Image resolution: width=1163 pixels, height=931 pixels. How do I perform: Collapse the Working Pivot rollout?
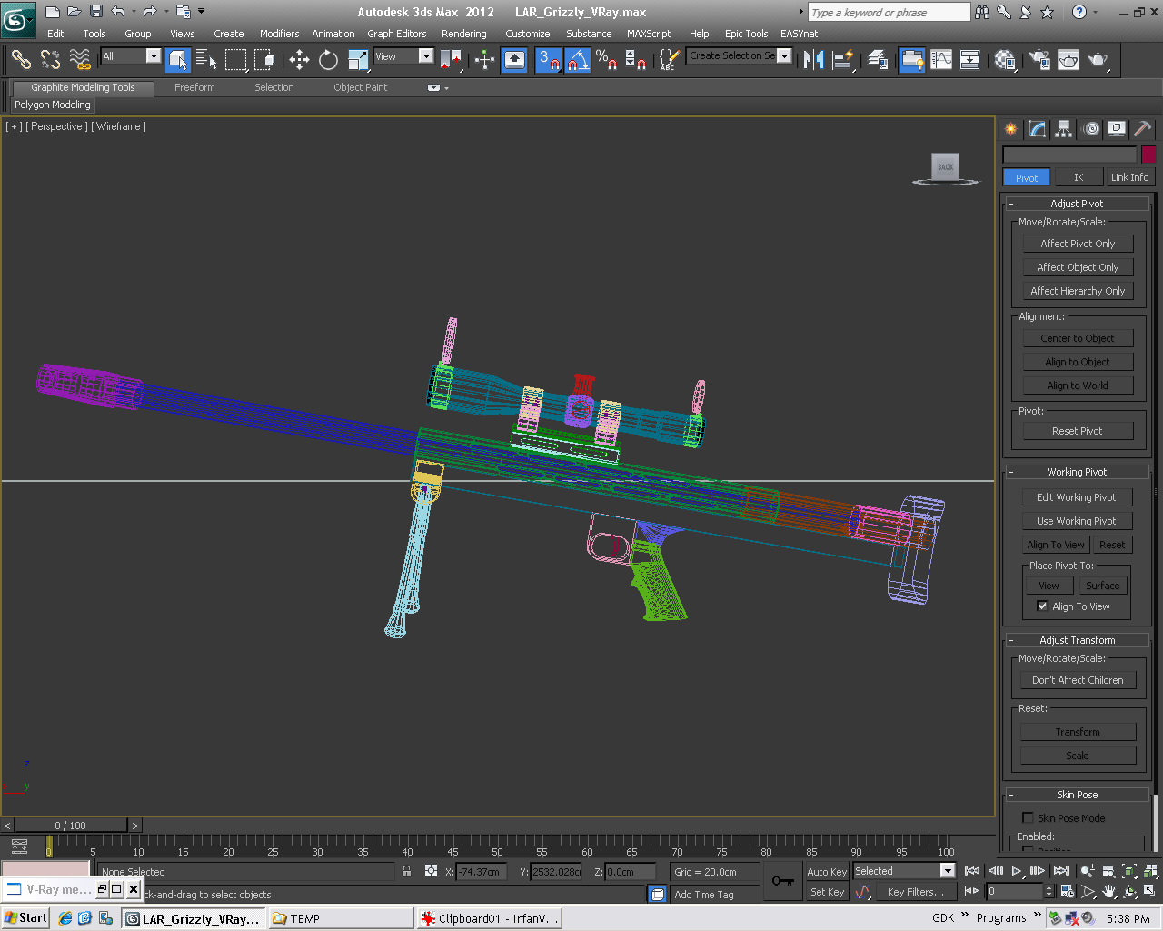1077,472
